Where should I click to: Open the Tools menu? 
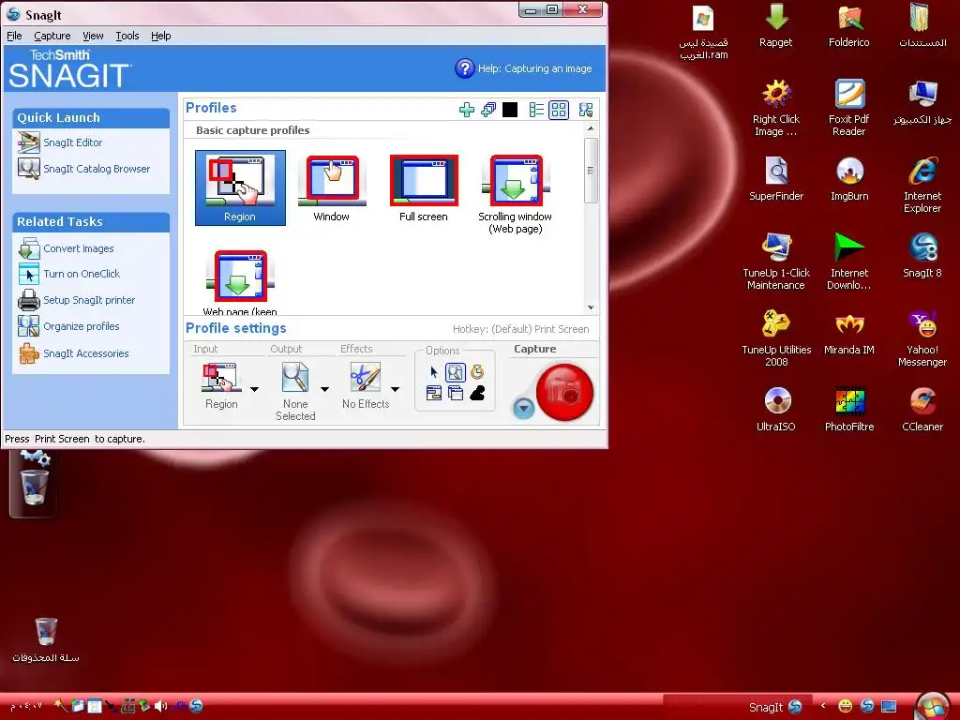(x=127, y=36)
